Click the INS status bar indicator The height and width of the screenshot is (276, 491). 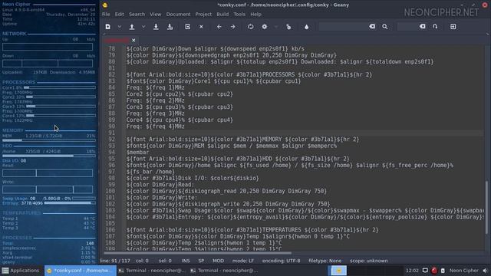click(186, 261)
